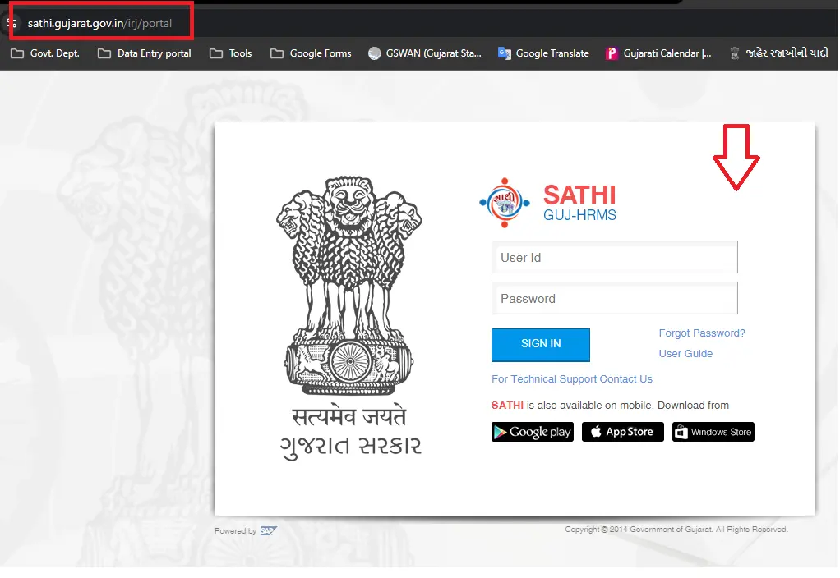Open the Gujarati Calendar bookmark
Image resolution: width=840 pixels, height=578 pixels.
pyautogui.click(x=658, y=53)
